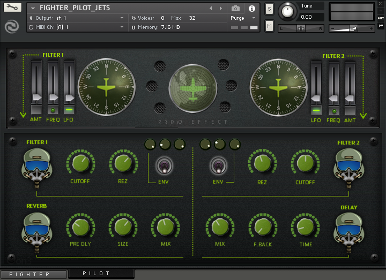Click the Tune value 0.00 field

[311, 17]
